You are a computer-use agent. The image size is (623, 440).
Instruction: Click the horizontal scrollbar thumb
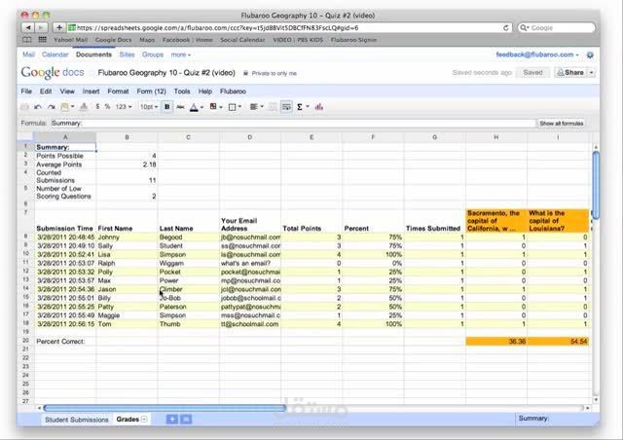coord(165,408)
